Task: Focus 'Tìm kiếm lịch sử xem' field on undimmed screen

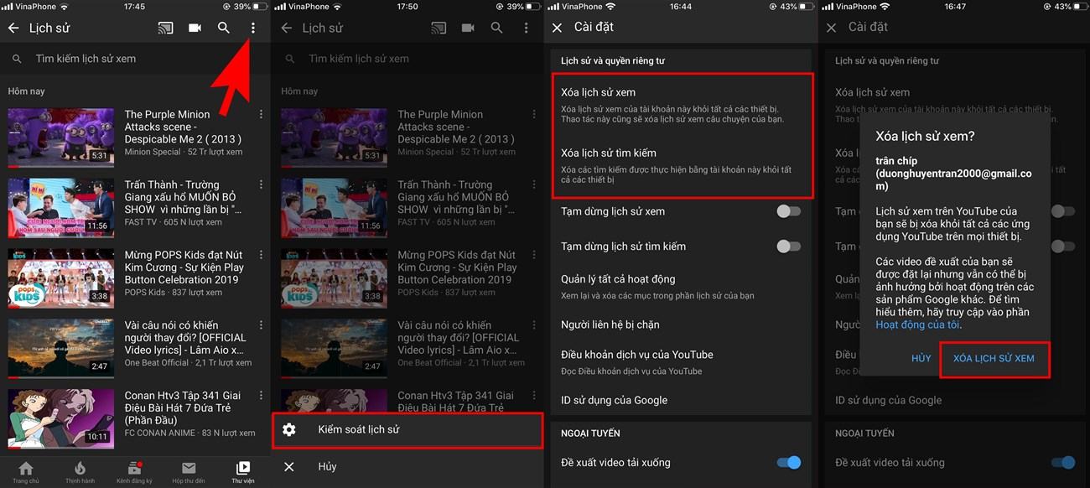Action: click(x=135, y=59)
